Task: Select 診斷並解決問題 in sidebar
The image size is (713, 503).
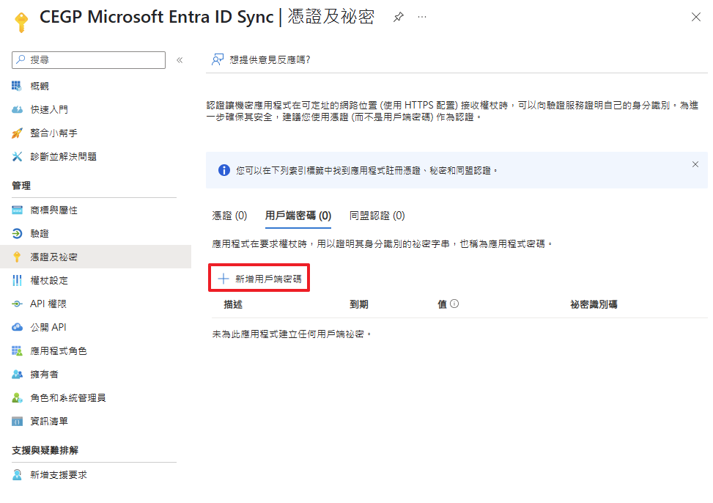Action: click(x=63, y=157)
